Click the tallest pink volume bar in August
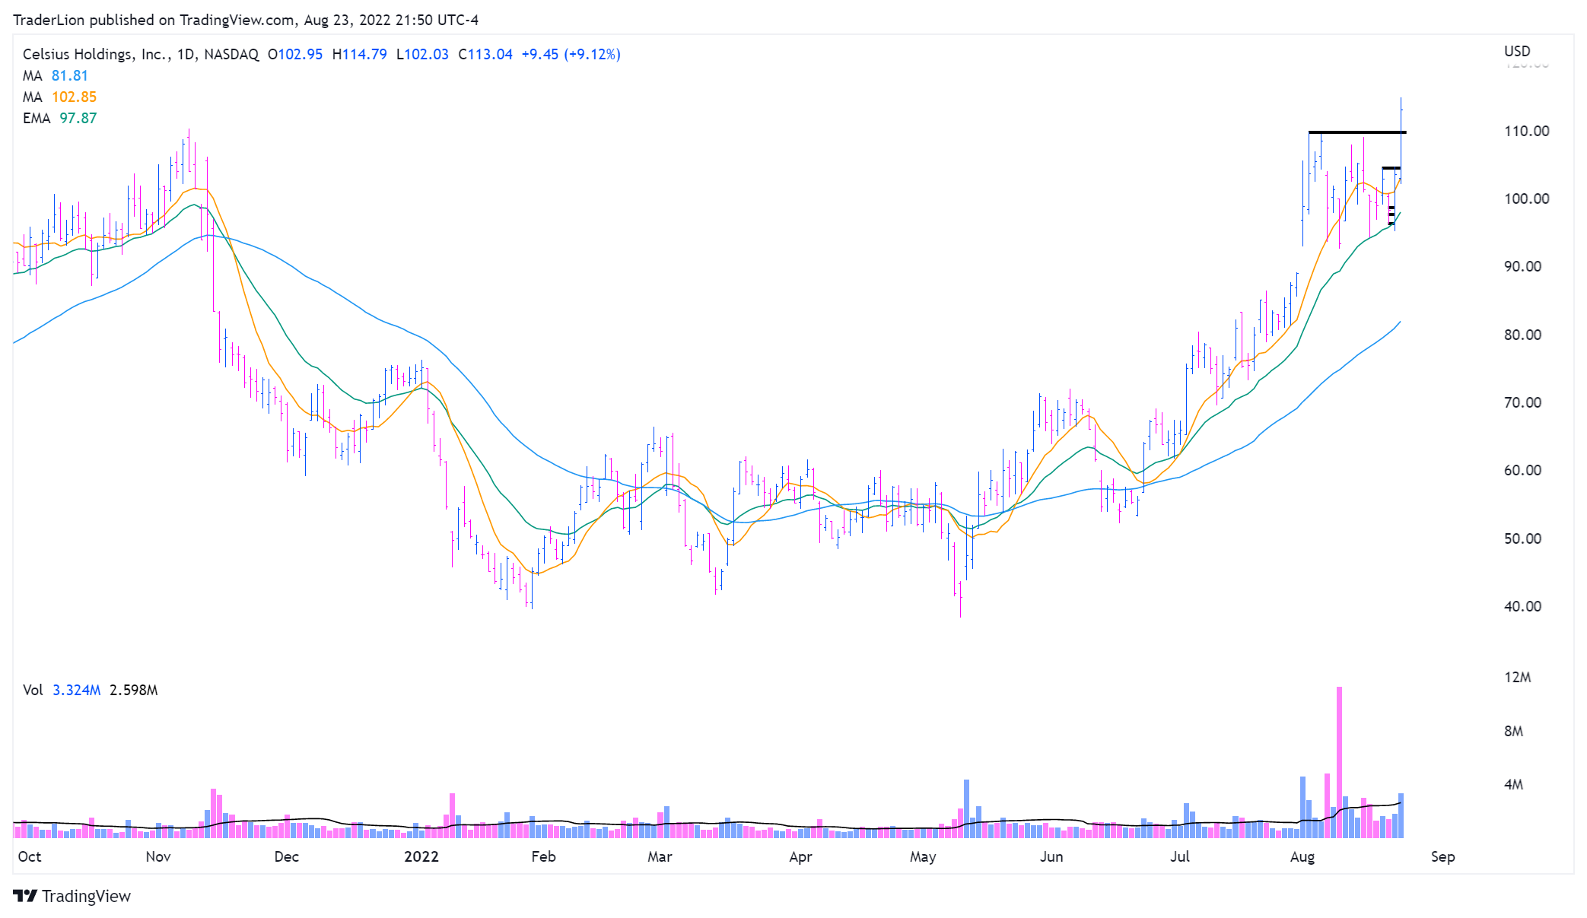This screenshot has height=918, width=1587. [1339, 762]
